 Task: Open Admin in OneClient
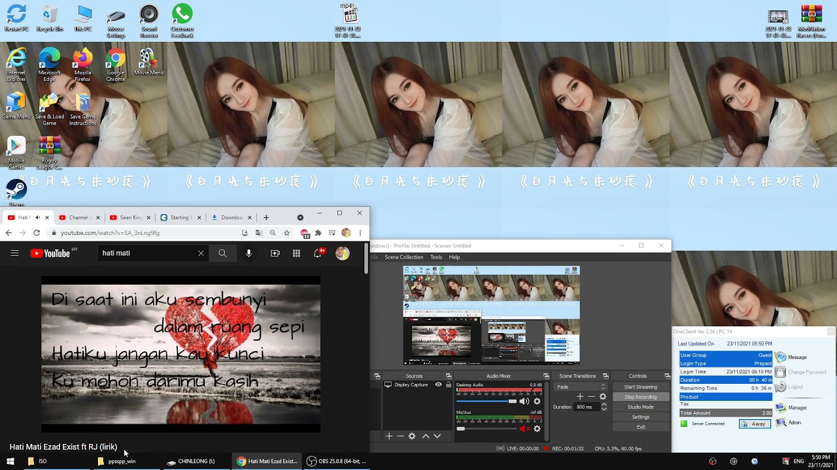point(789,422)
